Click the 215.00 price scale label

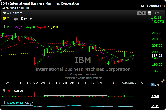click(157, 33)
